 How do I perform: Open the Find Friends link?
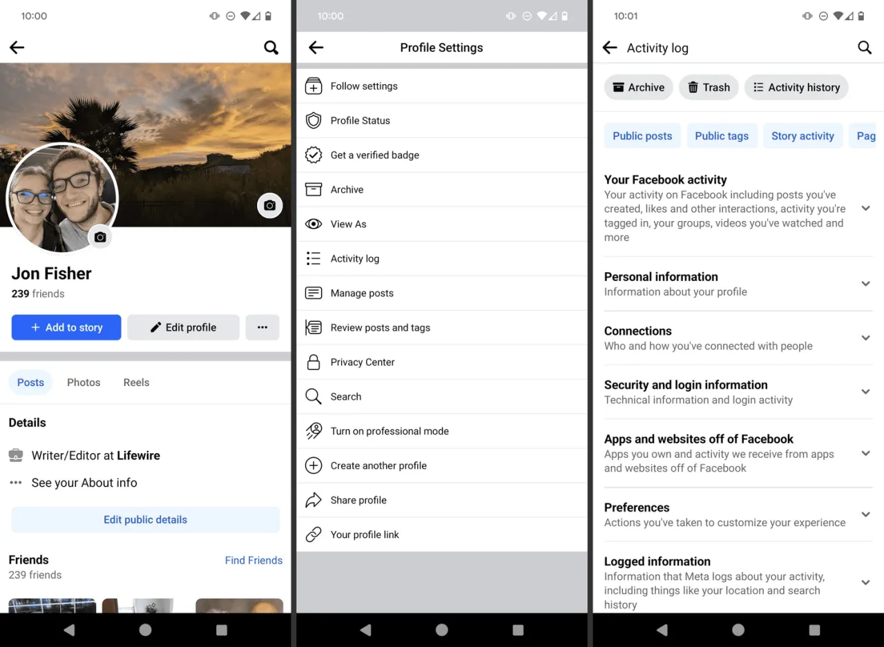click(253, 560)
